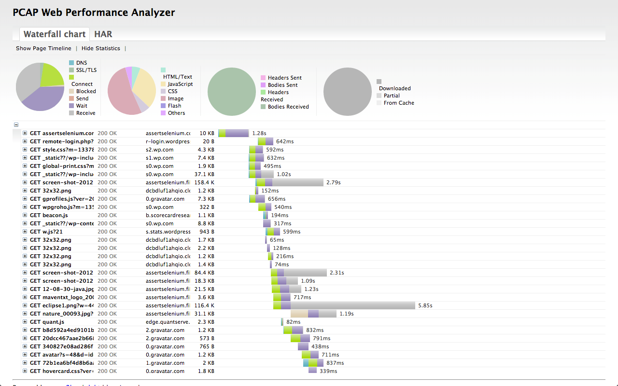618x386 pixels.
Task: Click the timing breakdown pie chart
Action: [x=40, y=87]
